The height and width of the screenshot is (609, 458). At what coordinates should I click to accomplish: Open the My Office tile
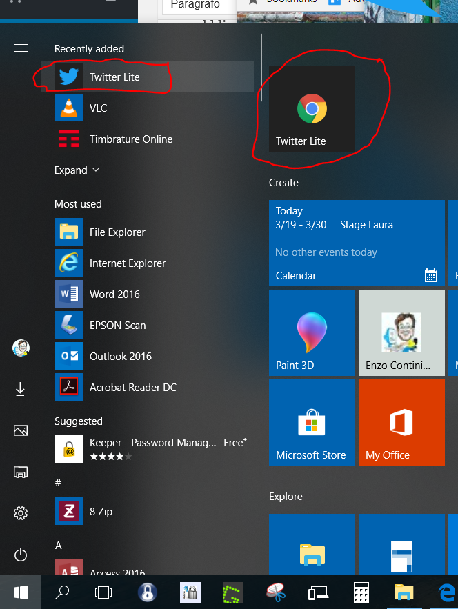401,422
